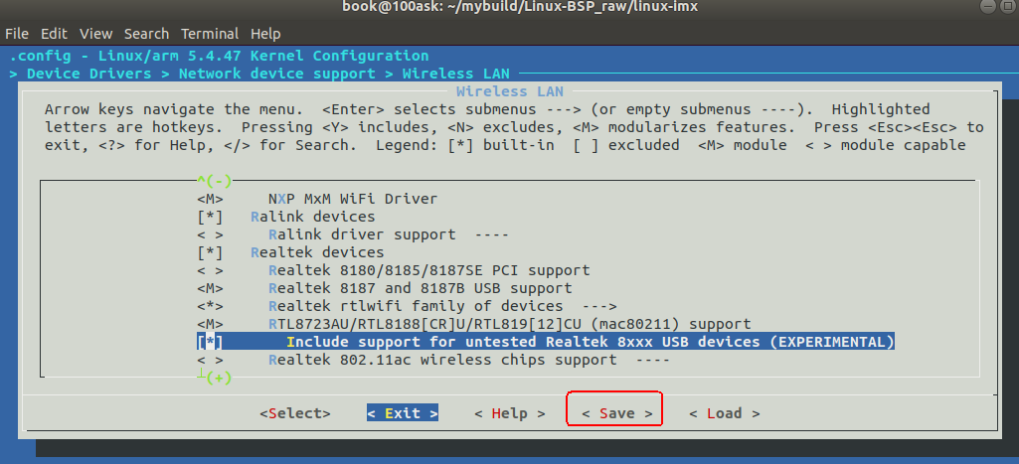Select the NXP MxM WiFi Driver row

(x=353, y=199)
